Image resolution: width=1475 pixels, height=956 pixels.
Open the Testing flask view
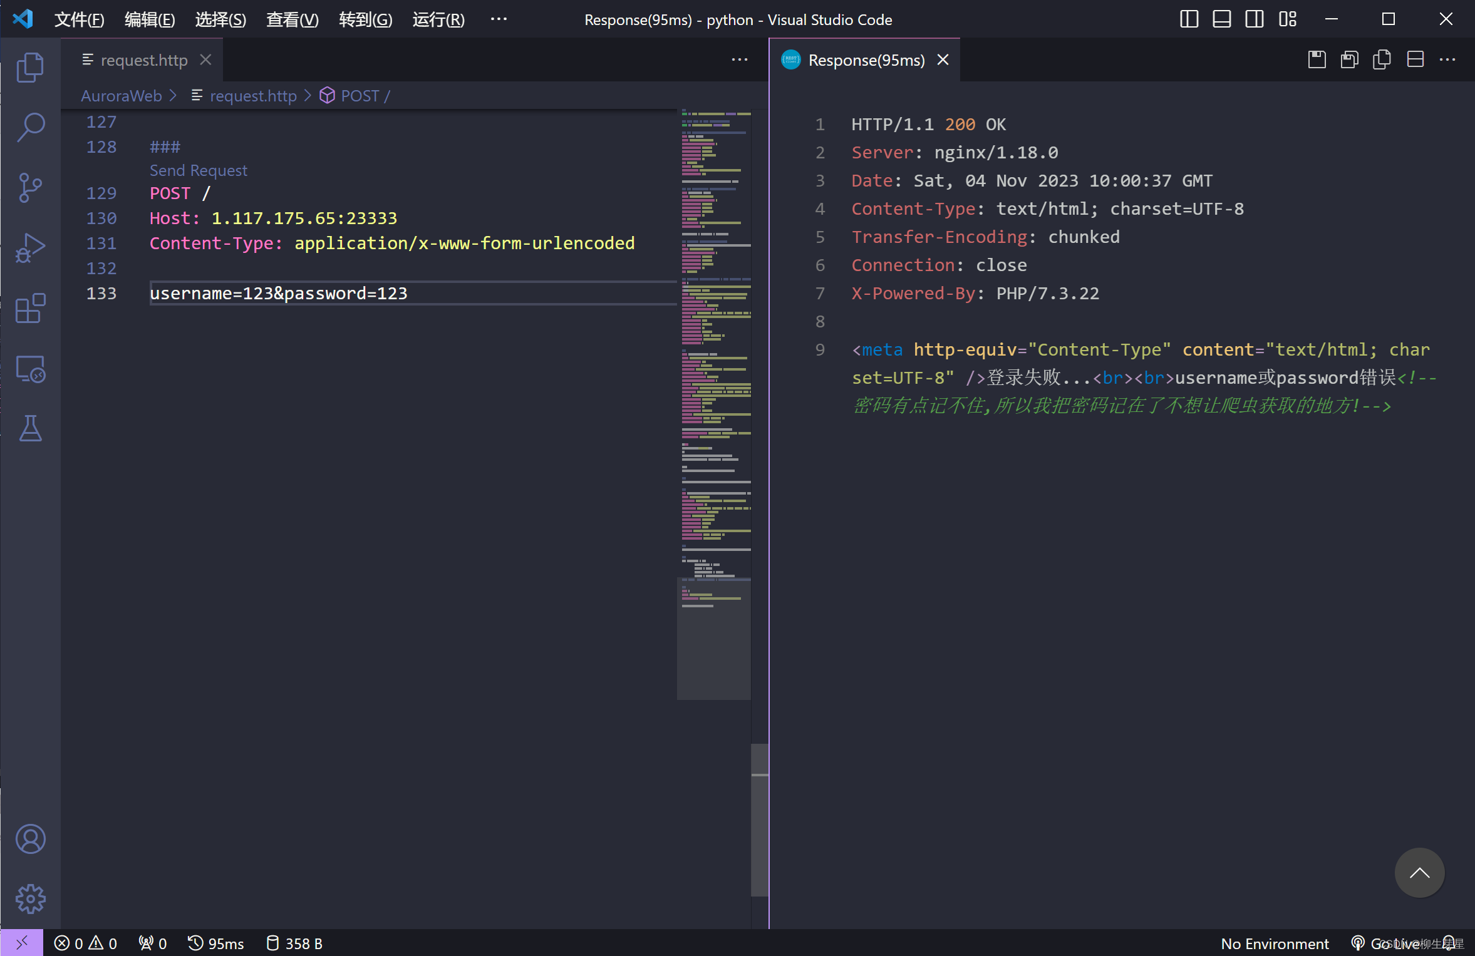click(30, 429)
